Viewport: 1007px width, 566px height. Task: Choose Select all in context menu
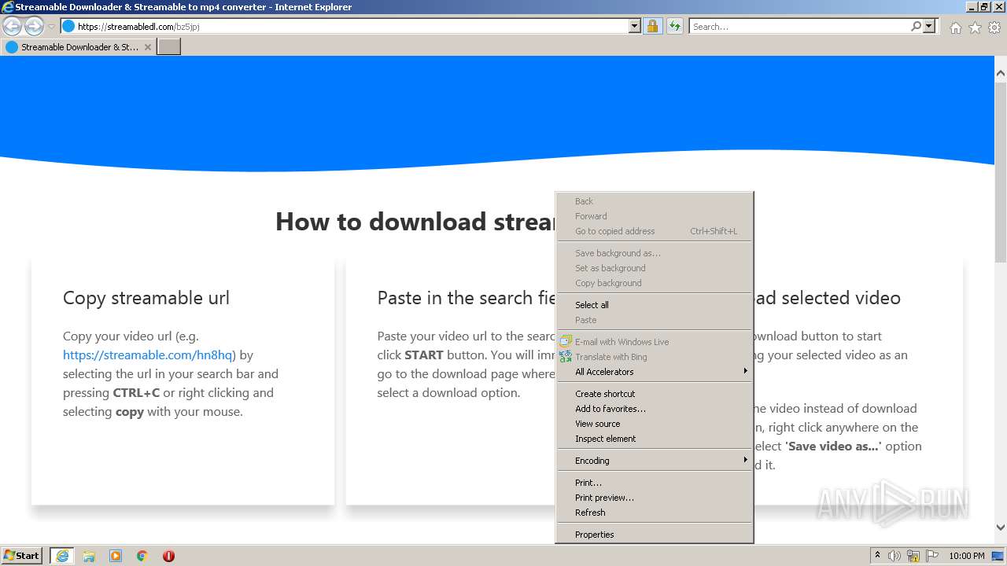pos(655,305)
